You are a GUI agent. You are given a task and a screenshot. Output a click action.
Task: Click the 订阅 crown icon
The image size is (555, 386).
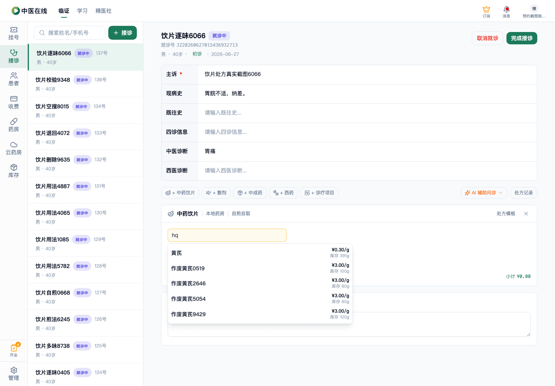(x=486, y=12)
